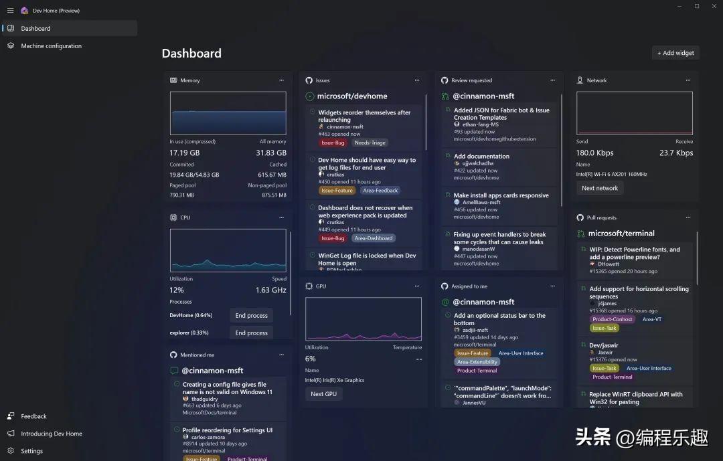
Task: Open Creating a config file mention
Action: click(228, 399)
